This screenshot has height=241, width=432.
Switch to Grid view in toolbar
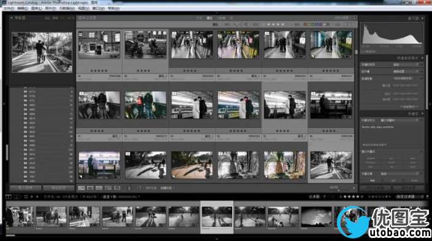81,188
